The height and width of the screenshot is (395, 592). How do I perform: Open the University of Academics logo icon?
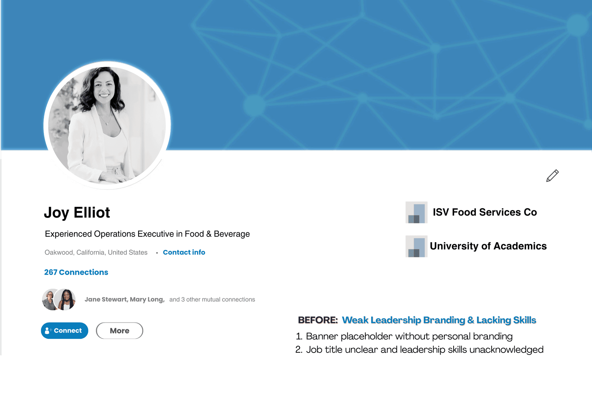pos(416,246)
